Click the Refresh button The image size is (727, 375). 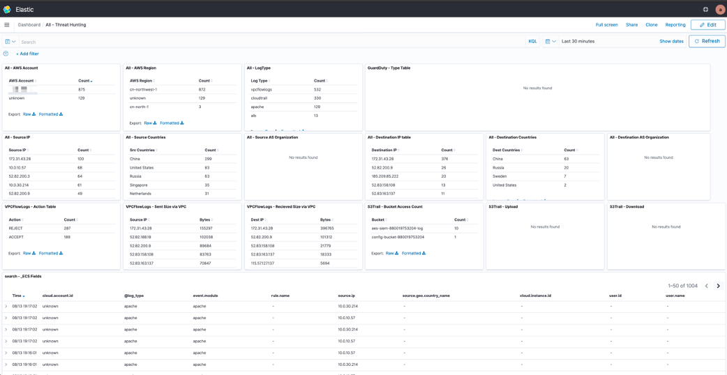707,41
